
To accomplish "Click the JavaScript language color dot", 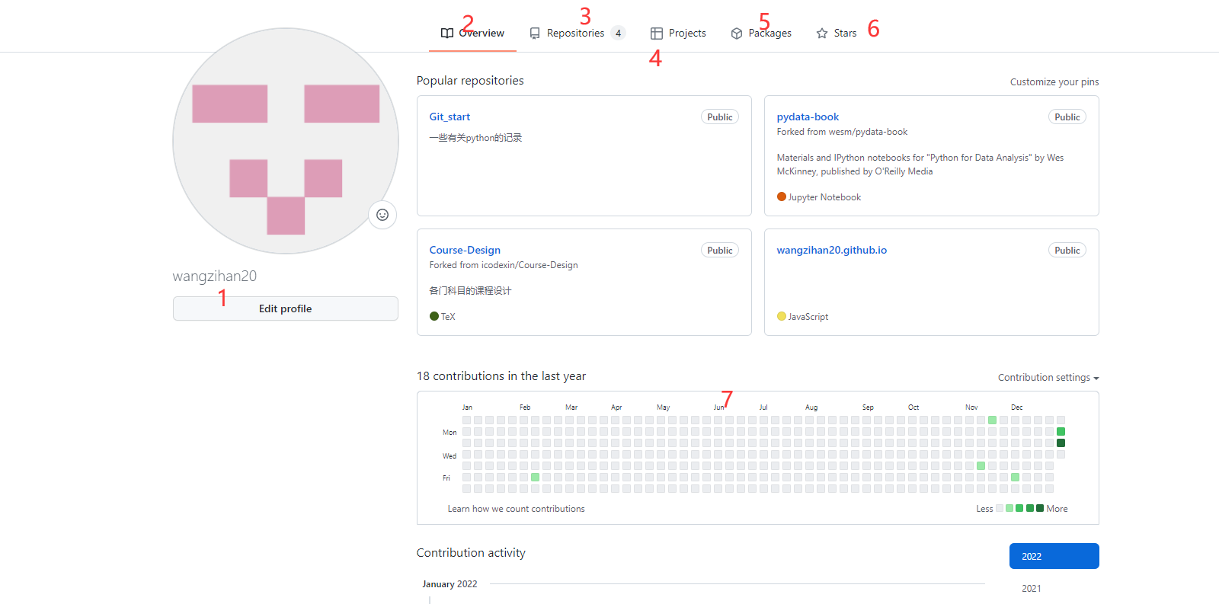I will tap(782, 316).
